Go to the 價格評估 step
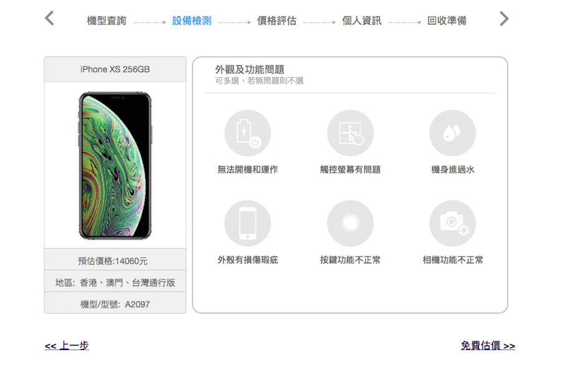This screenshot has height=365, width=561. [x=277, y=21]
